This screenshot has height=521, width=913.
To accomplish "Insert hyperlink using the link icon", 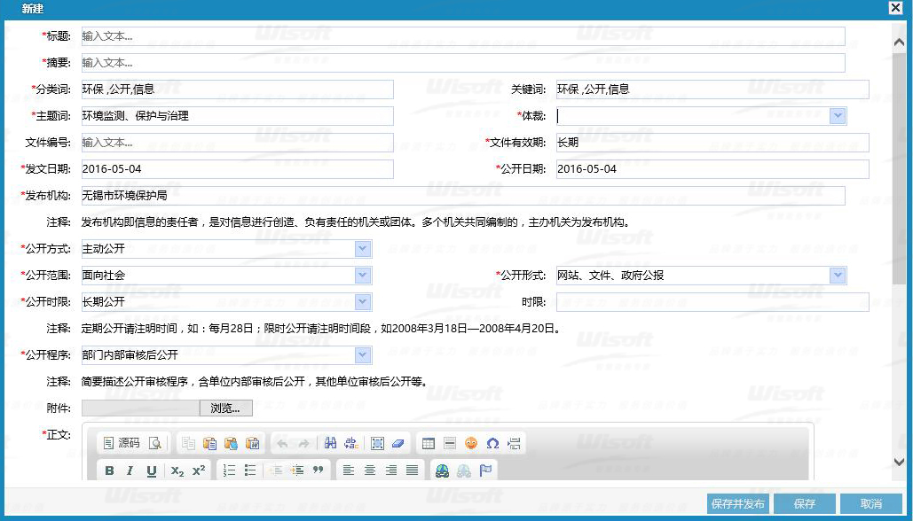I will [442, 470].
